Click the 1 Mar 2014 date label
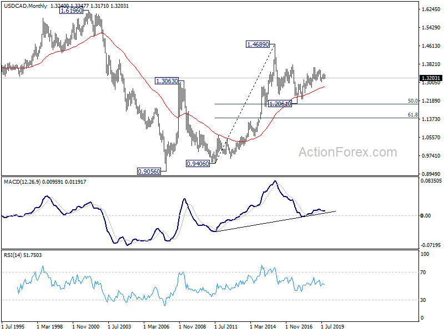Viewport: 444px width, 333px height. [263, 326]
